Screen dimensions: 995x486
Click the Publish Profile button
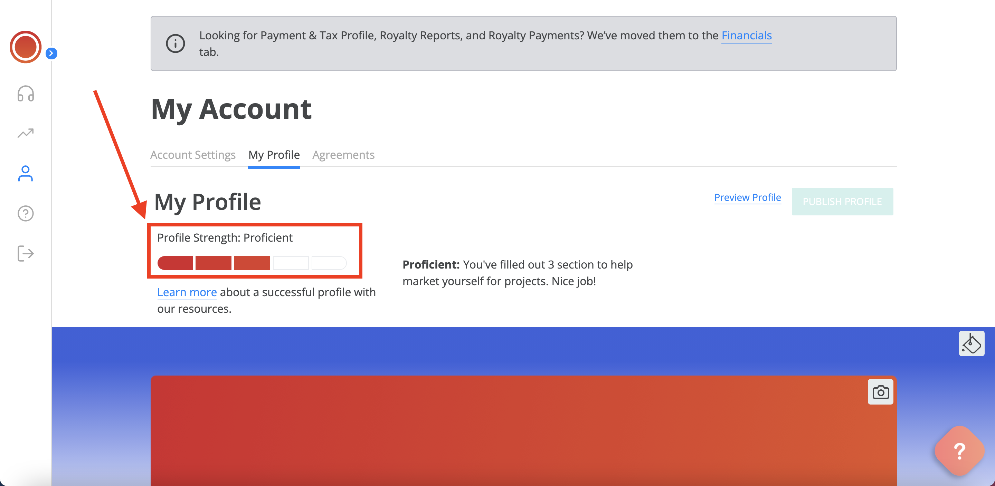point(842,202)
